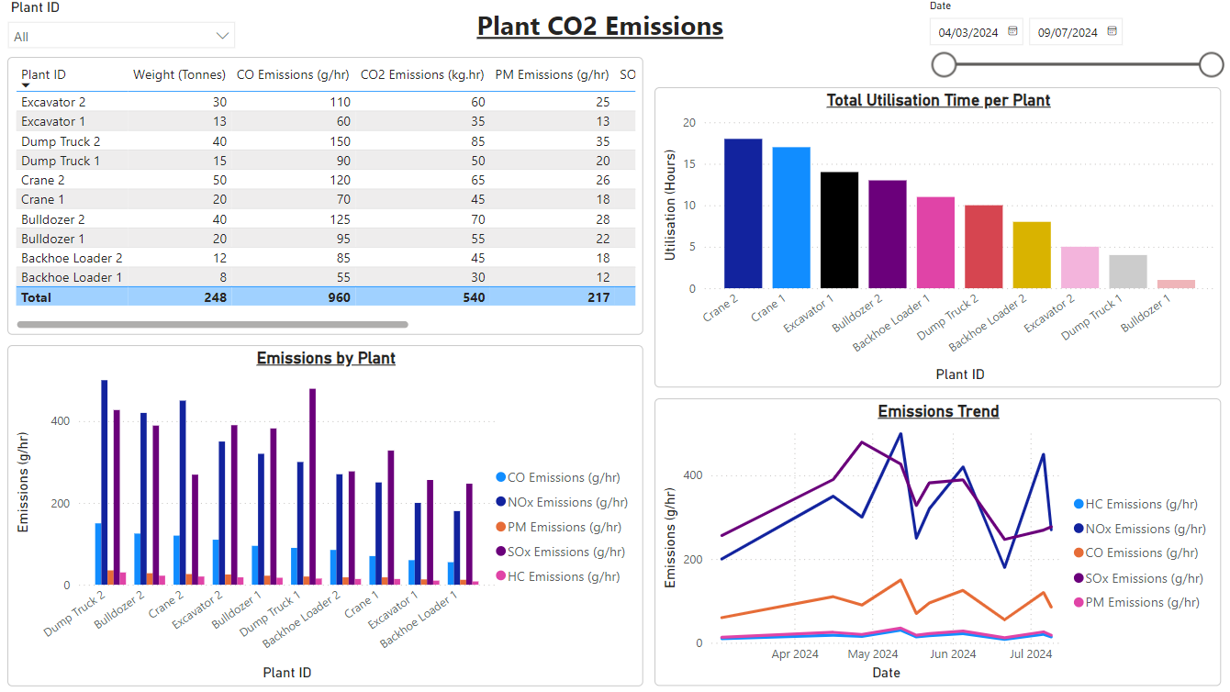Screen dimensions: 1230x692
Task: Click the table's horizontal scrollbar
Action: tap(213, 324)
